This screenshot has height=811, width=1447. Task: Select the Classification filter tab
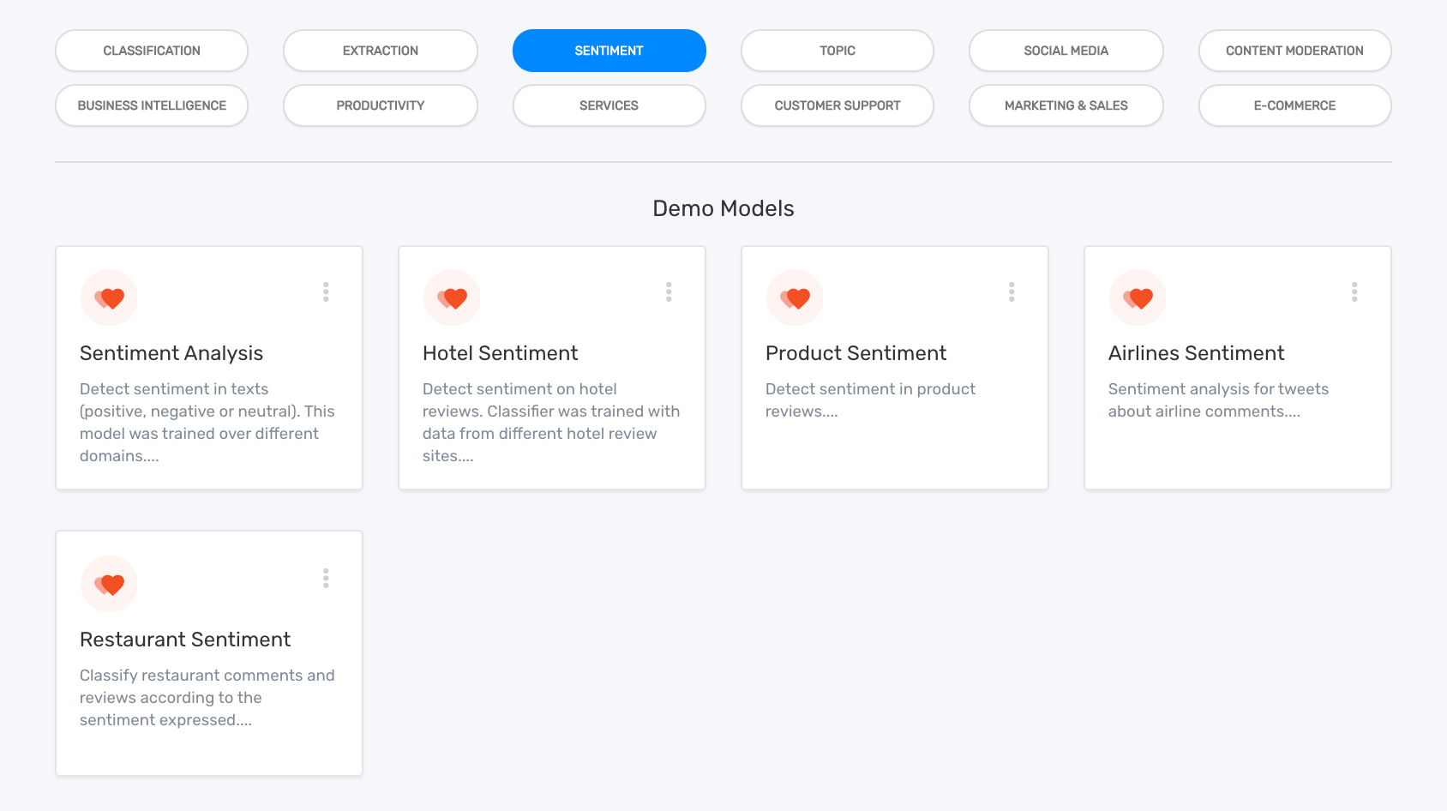pyautogui.click(x=152, y=51)
